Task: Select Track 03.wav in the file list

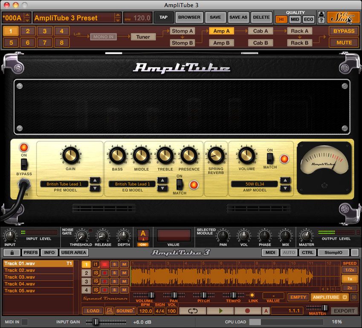Action: tap(38, 277)
